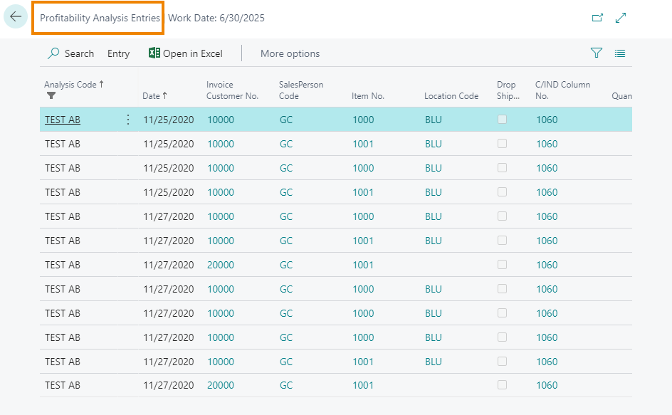Image resolution: width=672 pixels, height=415 pixels.
Task: Open location BLU in the highlighted row
Action: coord(434,120)
